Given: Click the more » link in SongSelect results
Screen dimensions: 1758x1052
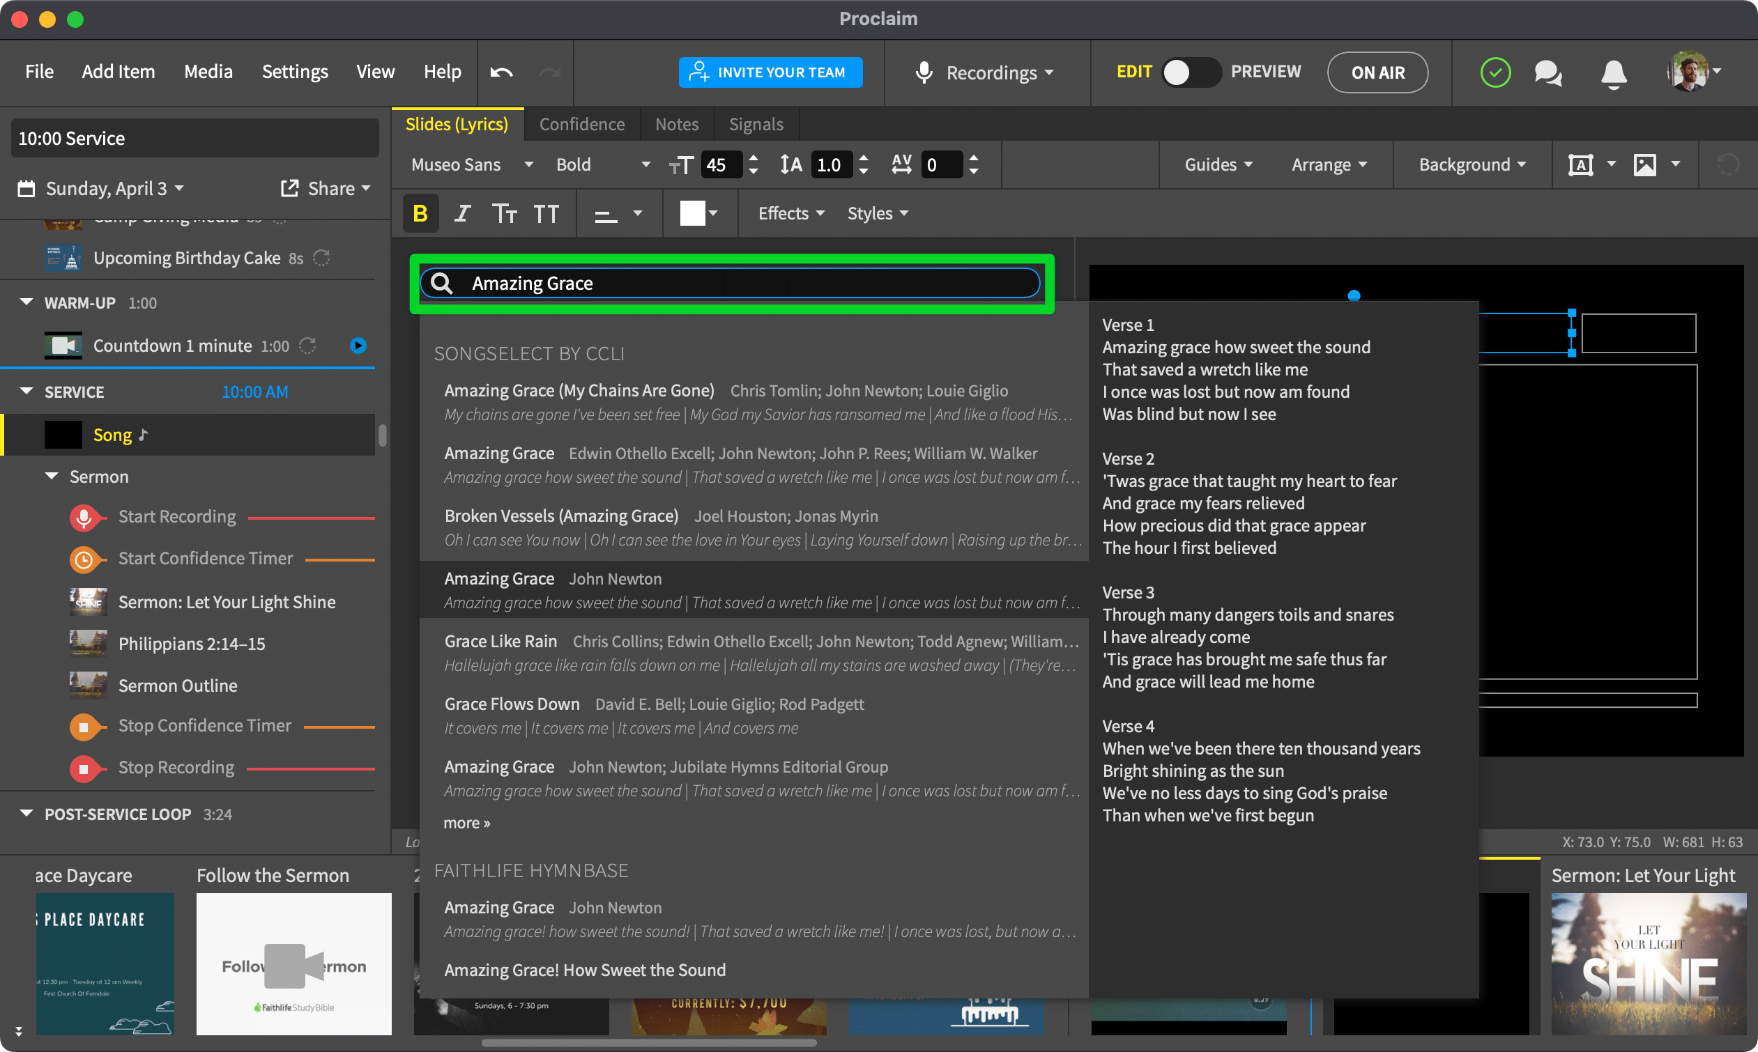Looking at the screenshot, I should pyautogui.click(x=466, y=823).
